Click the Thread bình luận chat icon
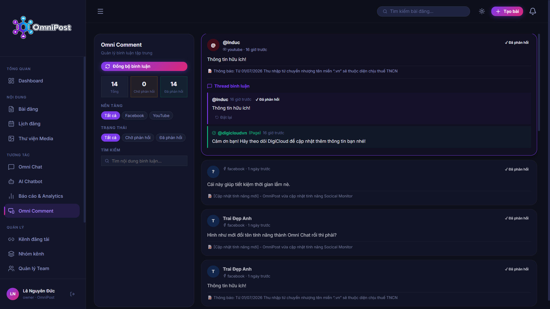550x309 pixels. pos(209,86)
